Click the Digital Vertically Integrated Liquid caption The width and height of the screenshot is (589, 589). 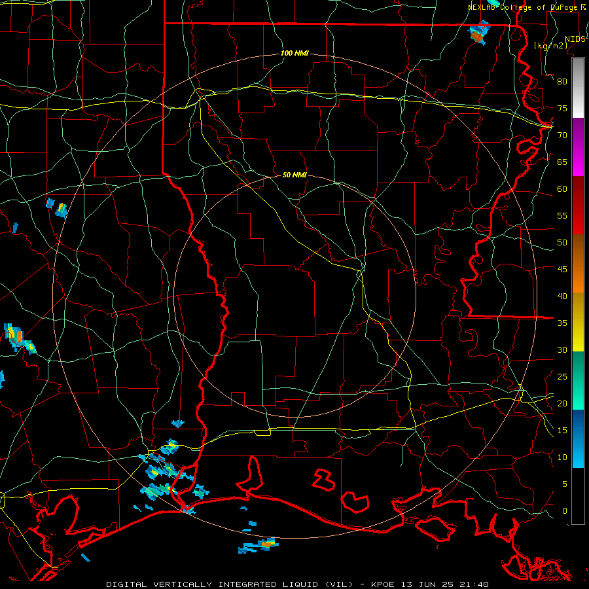pos(297,584)
